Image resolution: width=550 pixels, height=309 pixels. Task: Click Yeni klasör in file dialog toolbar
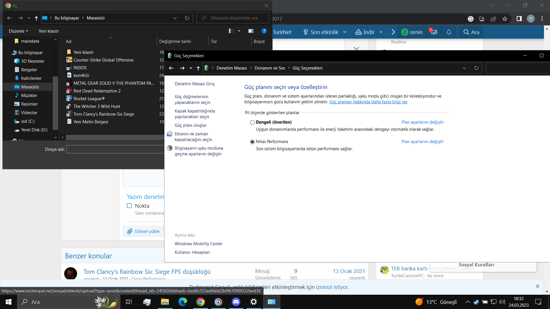tap(48, 31)
